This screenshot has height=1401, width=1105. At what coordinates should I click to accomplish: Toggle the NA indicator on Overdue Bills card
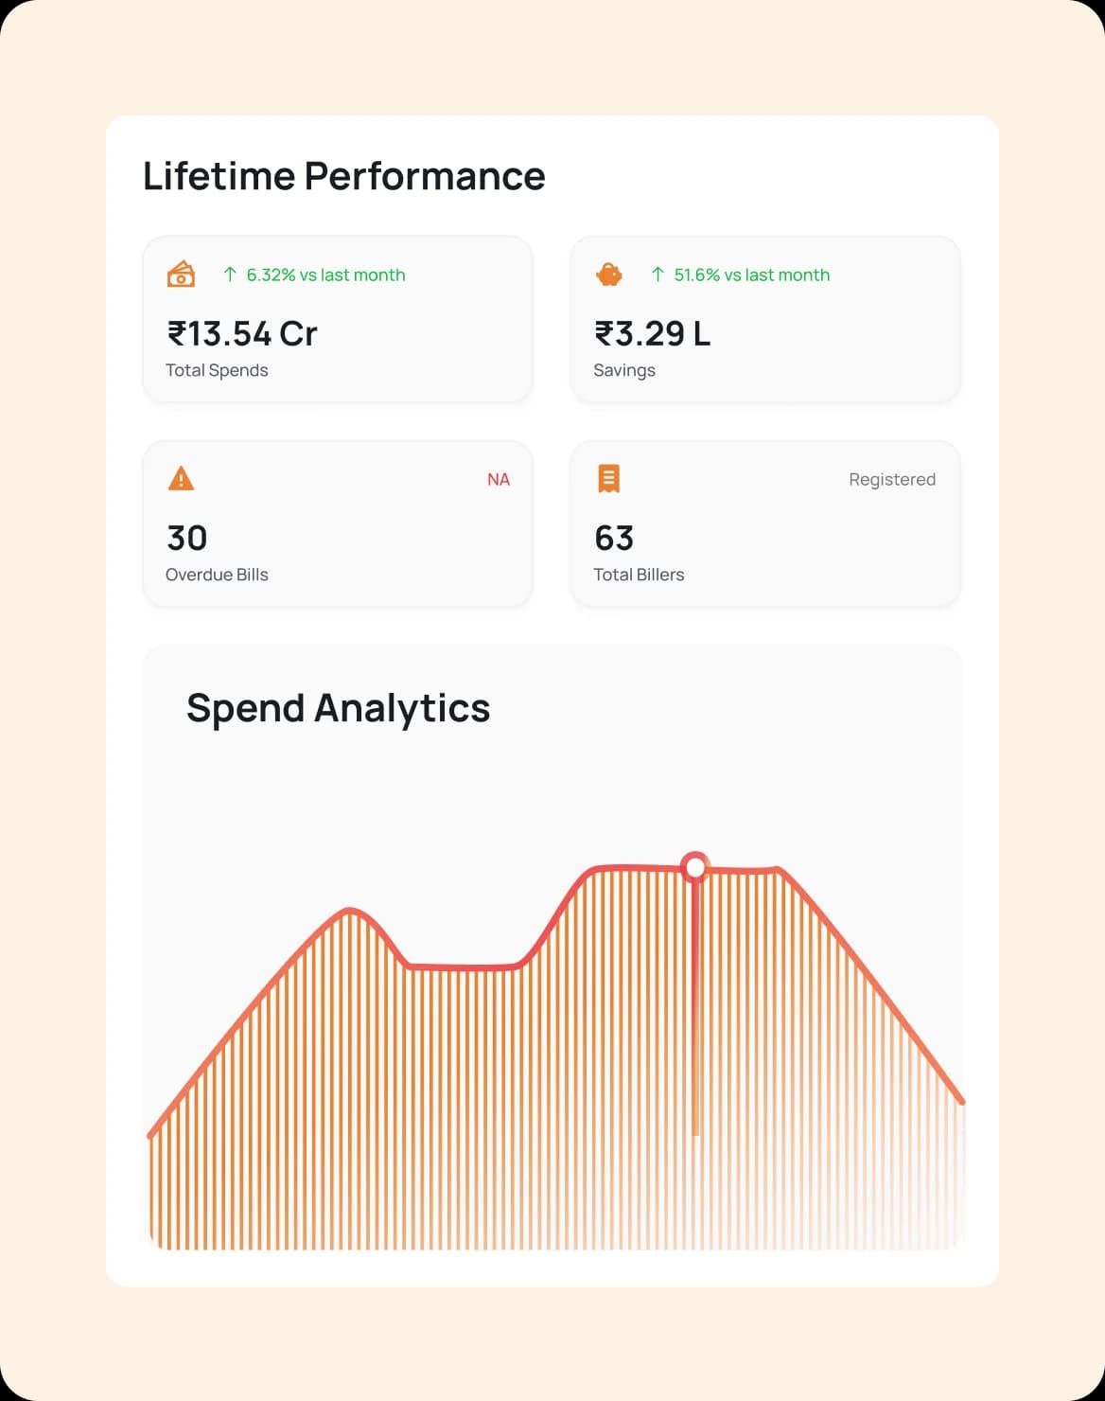click(x=499, y=479)
